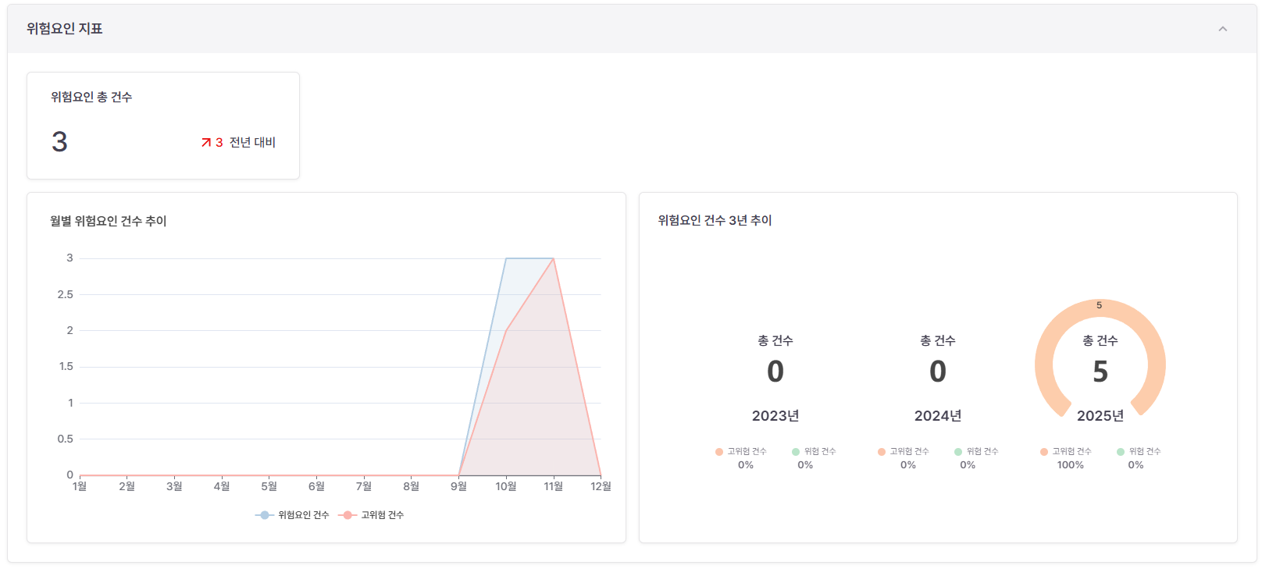
Task: Click the 전년 대비 comparison text
Action: (252, 142)
